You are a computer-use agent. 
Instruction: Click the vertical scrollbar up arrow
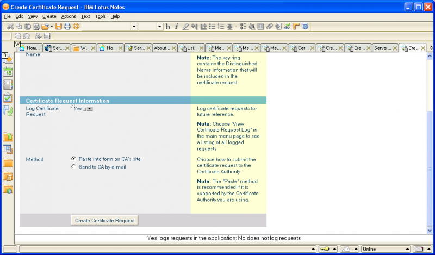tap(431, 57)
